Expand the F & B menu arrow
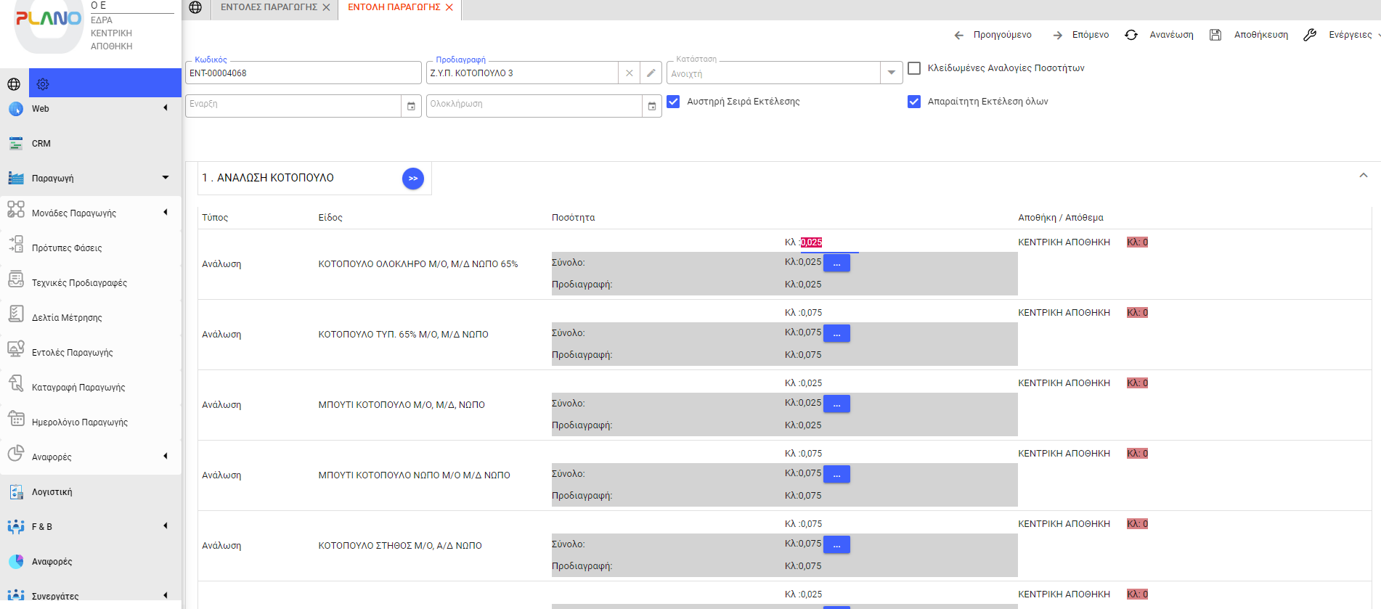The height and width of the screenshot is (609, 1381). pos(166,526)
